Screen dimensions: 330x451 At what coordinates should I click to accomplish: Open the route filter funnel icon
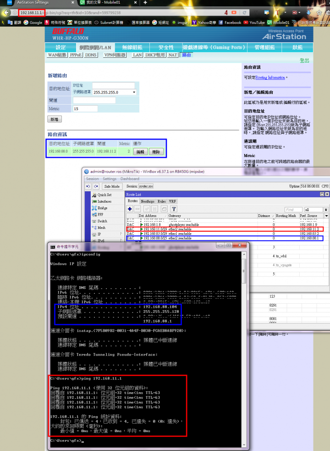[174, 209]
